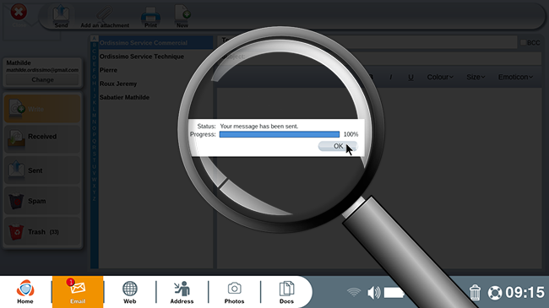Image resolution: width=549 pixels, height=308 pixels.
Task: Open the Colour dropdown
Action: coord(440,77)
